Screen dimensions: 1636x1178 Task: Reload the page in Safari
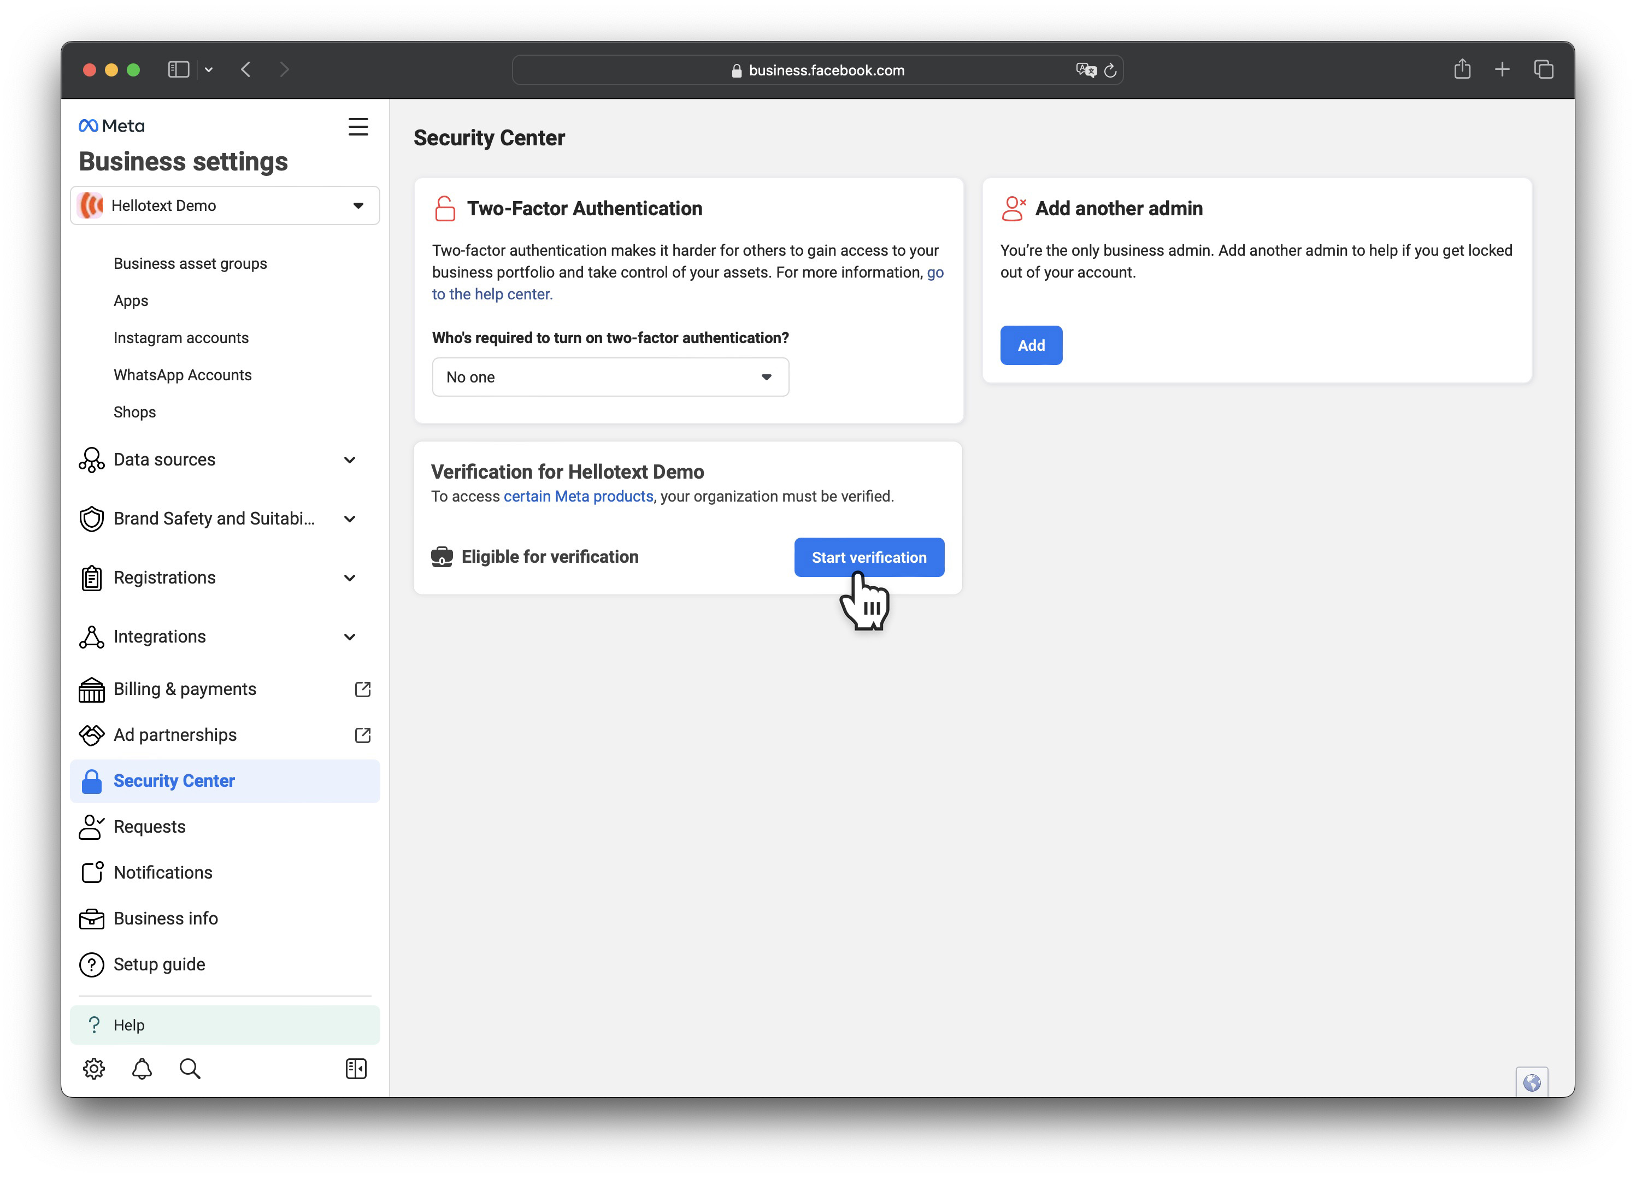pyautogui.click(x=1111, y=70)
